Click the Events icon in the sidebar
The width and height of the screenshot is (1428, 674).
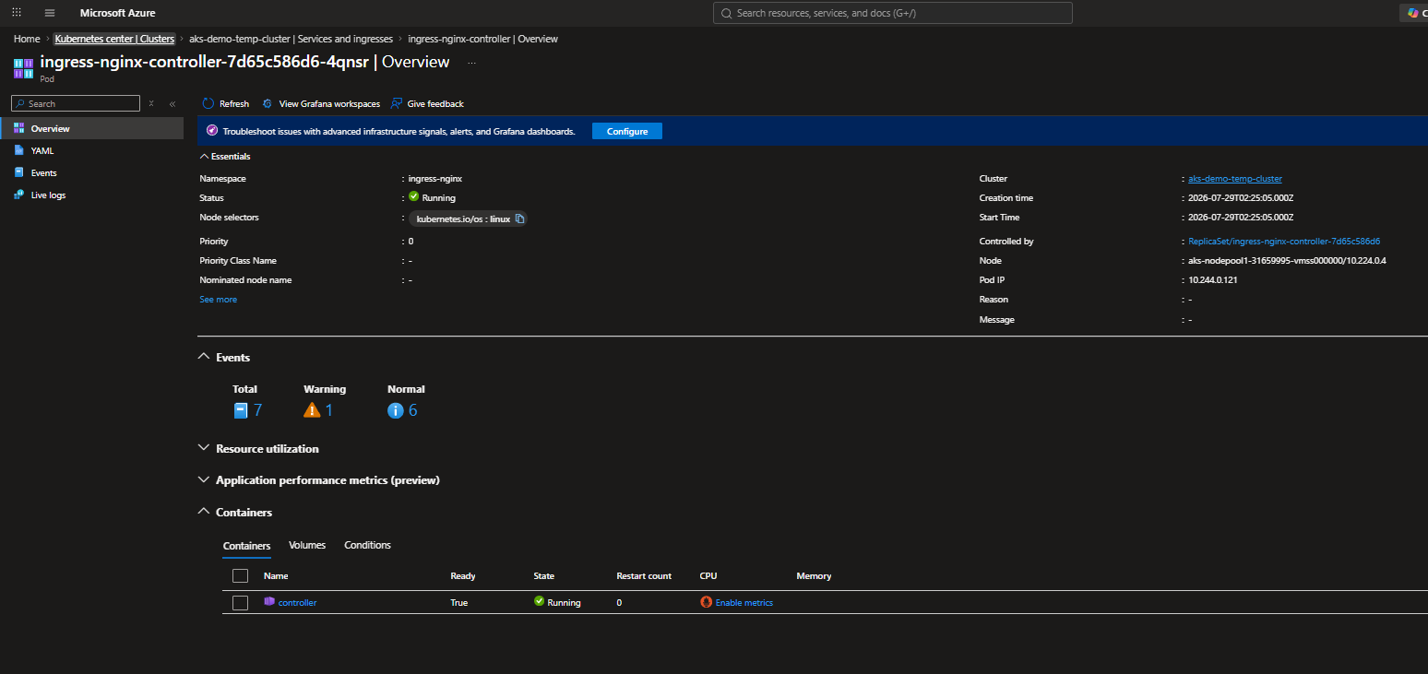[x=19, y=172]
